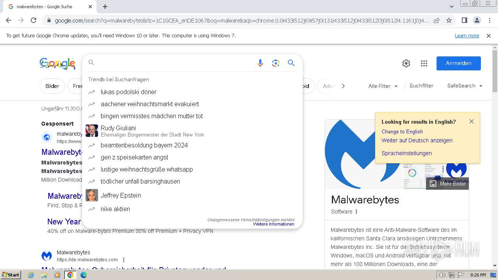498x280 pixels.
Task: Close the English results popup
Action: click(472, 121)
